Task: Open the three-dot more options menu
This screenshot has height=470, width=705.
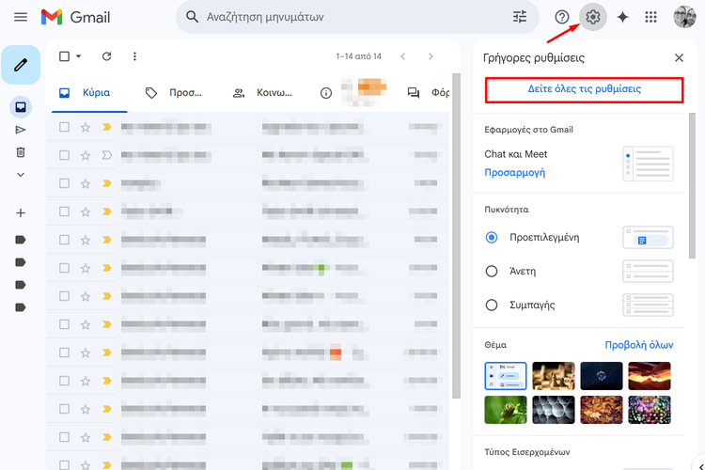Action: click(x=134, y=56)
